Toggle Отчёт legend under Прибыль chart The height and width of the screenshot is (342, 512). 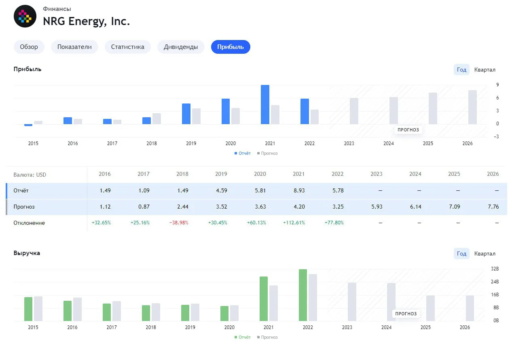[243, 153]
